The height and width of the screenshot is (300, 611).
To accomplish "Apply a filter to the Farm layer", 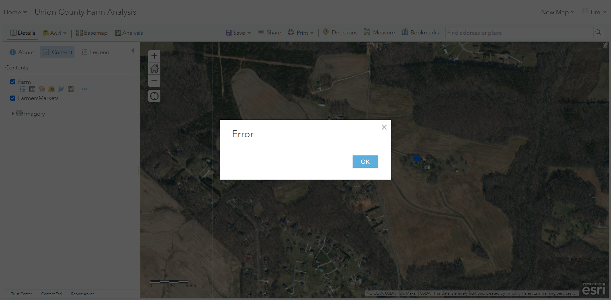I will point(51,89).
